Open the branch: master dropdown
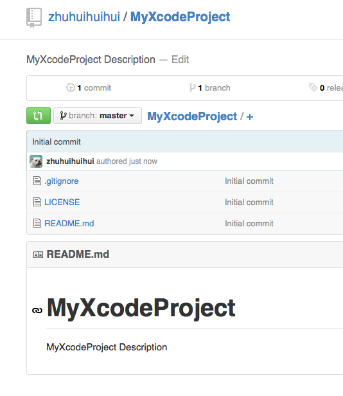The height and width of the screenshot is (396, 343). pyautogui.click(x=98, y=116)
